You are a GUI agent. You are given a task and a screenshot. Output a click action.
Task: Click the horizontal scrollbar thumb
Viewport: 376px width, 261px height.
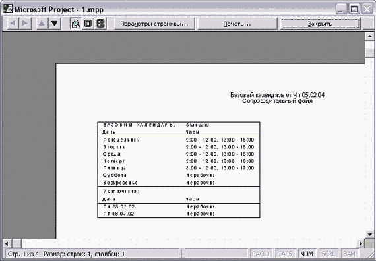16,243
